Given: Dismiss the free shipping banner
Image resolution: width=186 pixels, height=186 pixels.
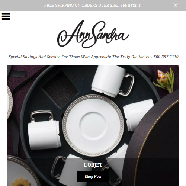Looking at the screenshot, I should (x=176, y=5).
